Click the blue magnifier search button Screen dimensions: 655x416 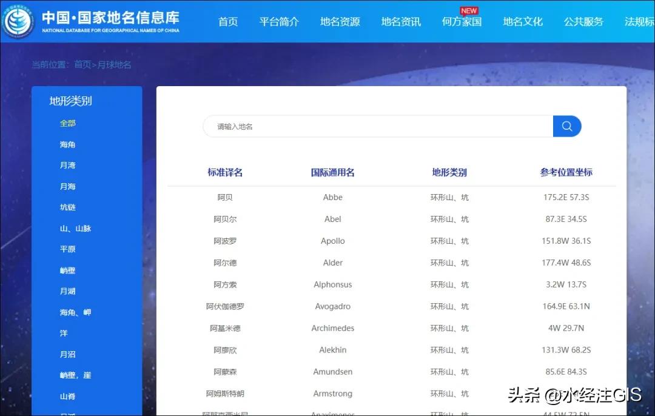point(566,126)
